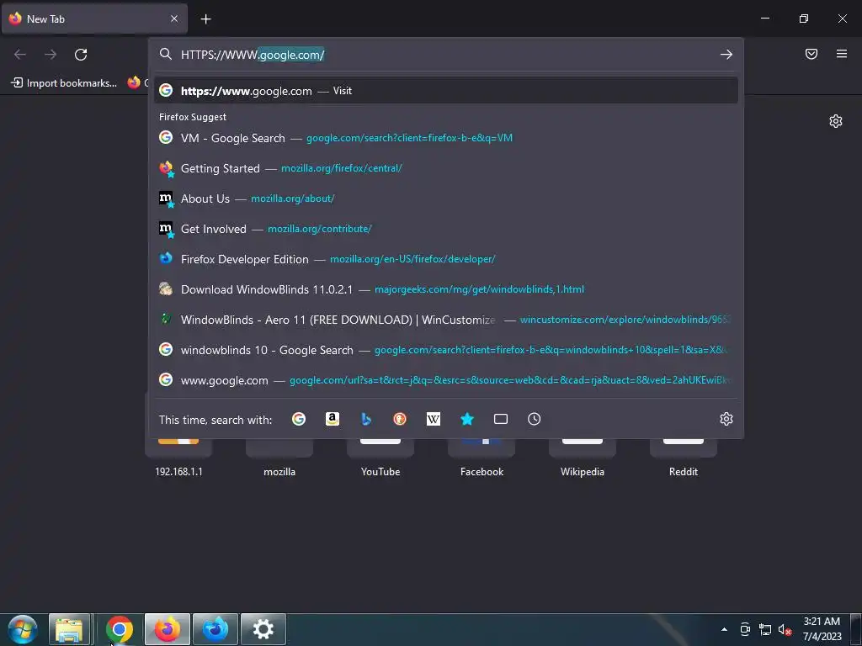Close the New Tab tab
Screen dimensions: 862x646
174,19
